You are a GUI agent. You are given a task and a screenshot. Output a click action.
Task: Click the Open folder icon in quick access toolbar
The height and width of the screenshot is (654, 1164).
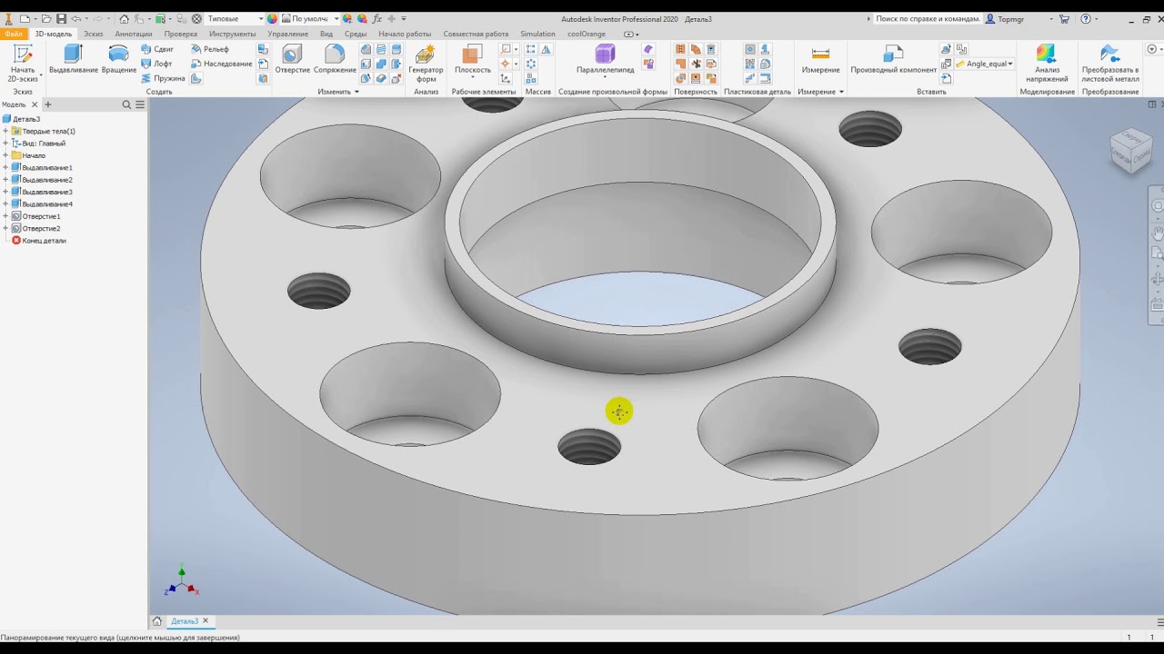46,18
